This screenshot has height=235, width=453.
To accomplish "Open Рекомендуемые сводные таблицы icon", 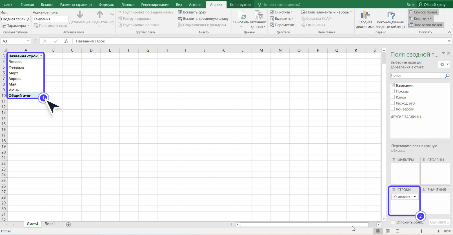I will click(390, 15).
